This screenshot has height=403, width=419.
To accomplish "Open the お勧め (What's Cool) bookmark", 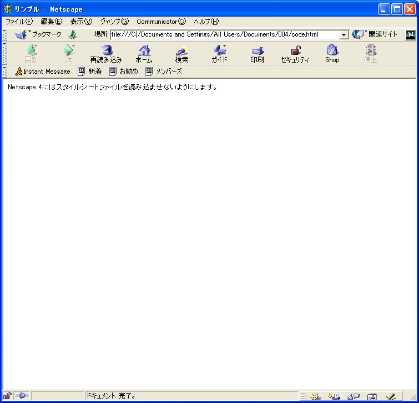I will (x=124, y=72).
